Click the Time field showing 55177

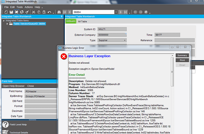coord(167,35)
